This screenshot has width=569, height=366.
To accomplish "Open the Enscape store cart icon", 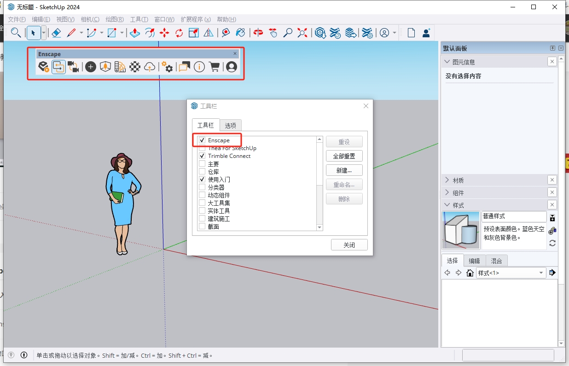I will tap(214, 67).
